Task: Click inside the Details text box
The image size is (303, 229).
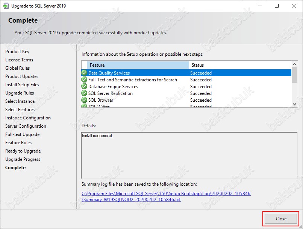Action: point(189,156)
